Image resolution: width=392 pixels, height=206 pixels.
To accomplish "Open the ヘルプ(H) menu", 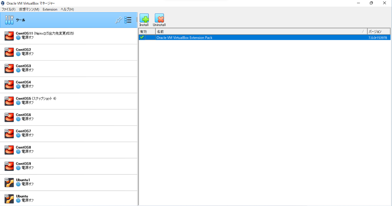I will point(67,9).
